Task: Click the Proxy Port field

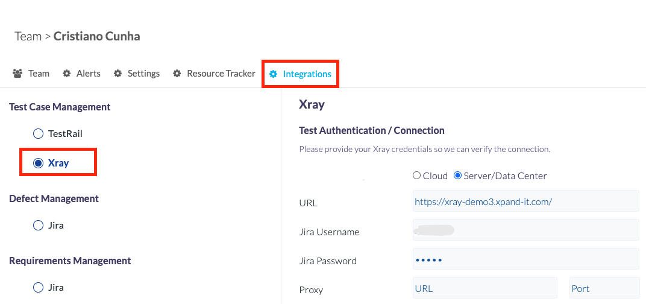Action: [604, 288]
